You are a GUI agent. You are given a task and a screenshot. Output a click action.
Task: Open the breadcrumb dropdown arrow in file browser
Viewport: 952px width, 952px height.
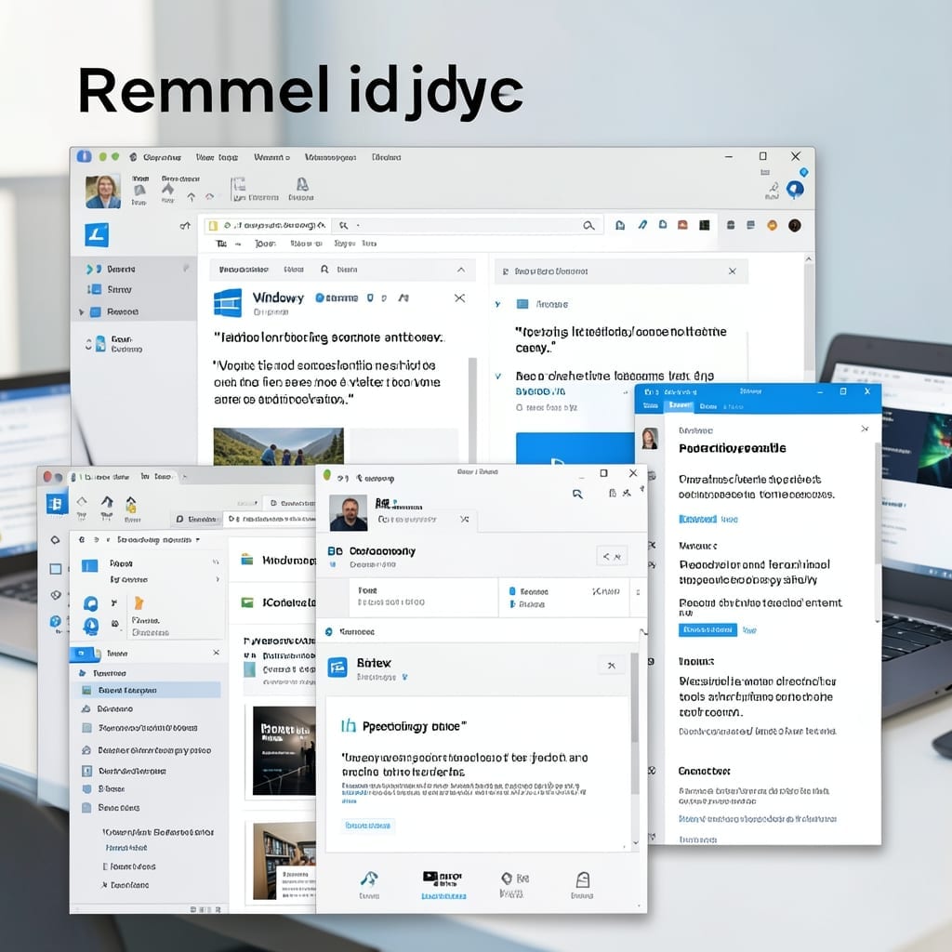click(198, 540)
